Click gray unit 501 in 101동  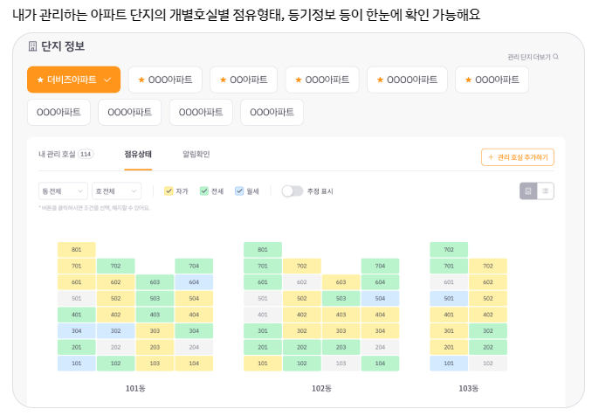click(77, 299)
